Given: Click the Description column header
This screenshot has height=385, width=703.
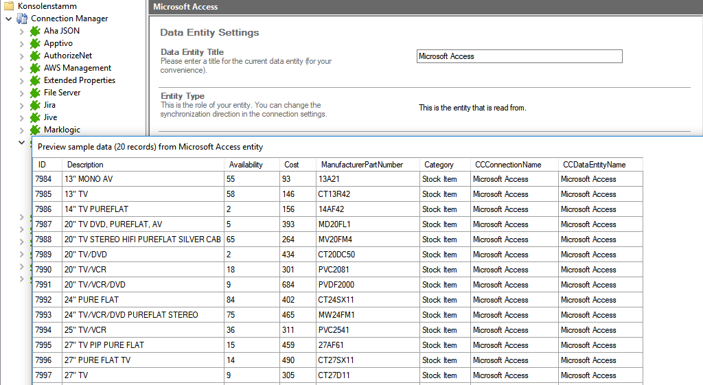Looking at the screenshot, I should pos(143,165).
